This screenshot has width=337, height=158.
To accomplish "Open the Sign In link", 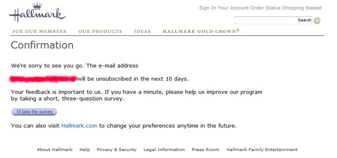I will point(207,8).
